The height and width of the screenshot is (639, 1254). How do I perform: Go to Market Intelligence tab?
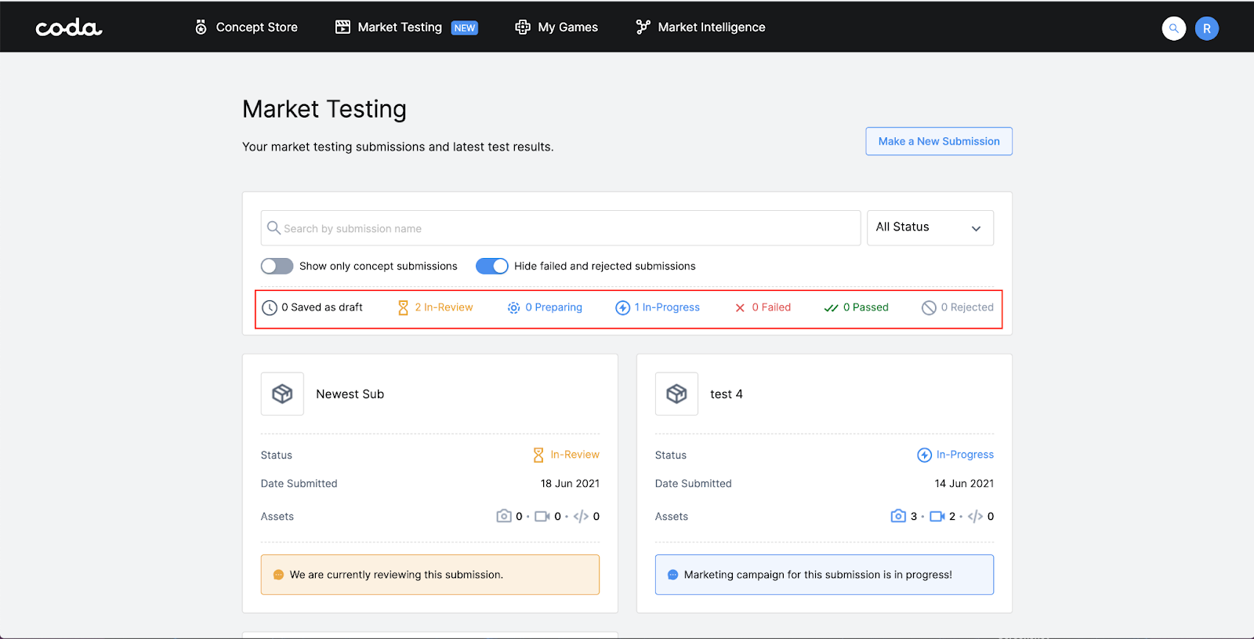700,27
